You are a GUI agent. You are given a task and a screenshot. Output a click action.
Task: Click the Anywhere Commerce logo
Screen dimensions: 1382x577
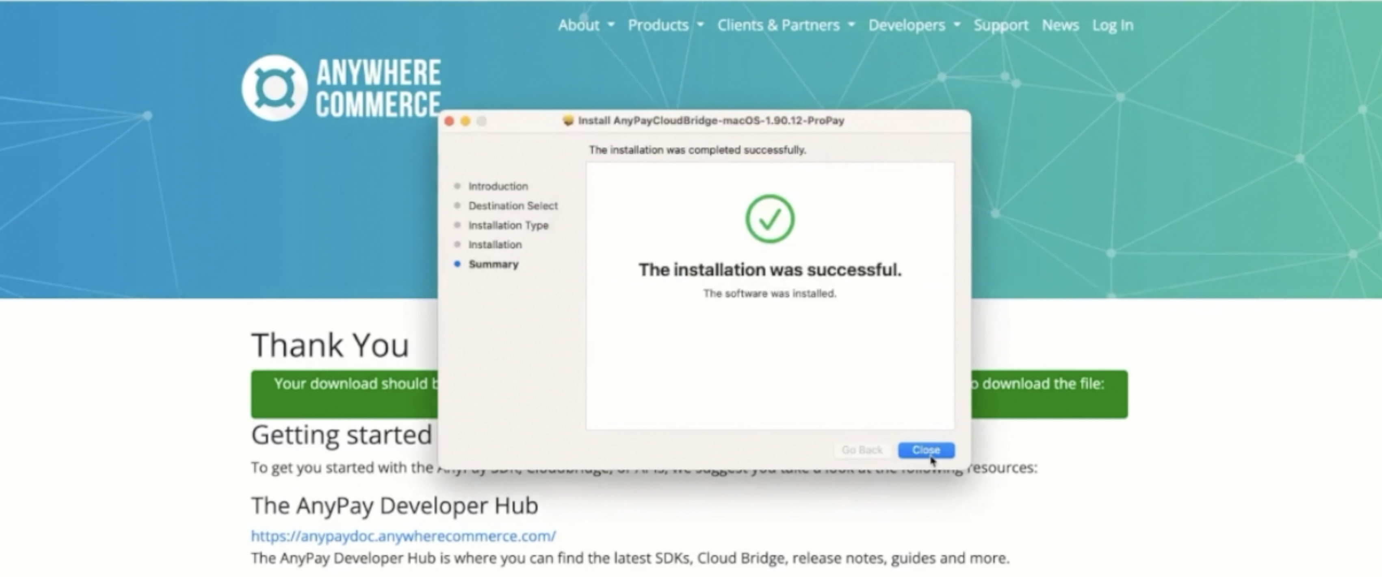pos(342,88)
